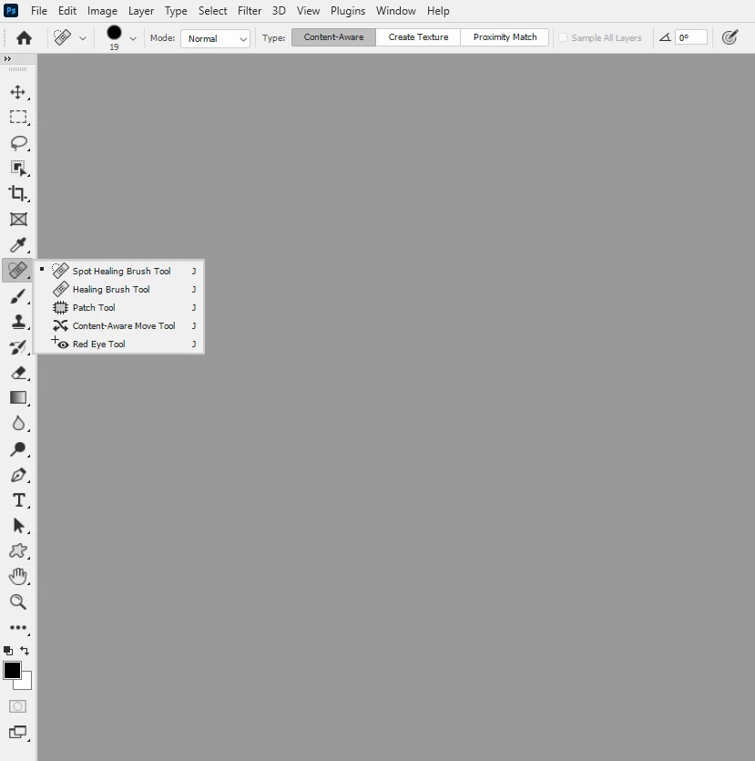Viewport: 755px width, 761px height.
Task: Change the screen mode
Action: pos(18,732)
